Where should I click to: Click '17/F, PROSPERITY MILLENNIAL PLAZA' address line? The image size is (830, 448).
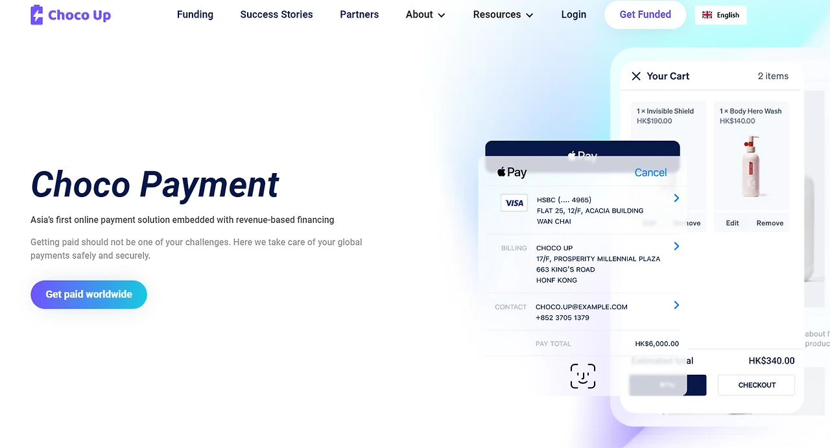point(598,259)
